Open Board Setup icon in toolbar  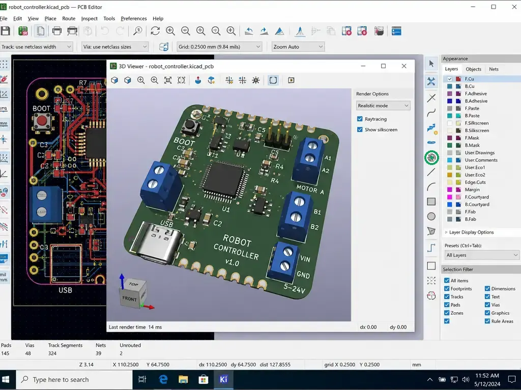pos(23,31)
